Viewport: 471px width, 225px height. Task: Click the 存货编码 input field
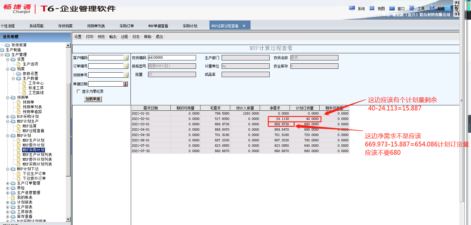[x=172, y=58]
